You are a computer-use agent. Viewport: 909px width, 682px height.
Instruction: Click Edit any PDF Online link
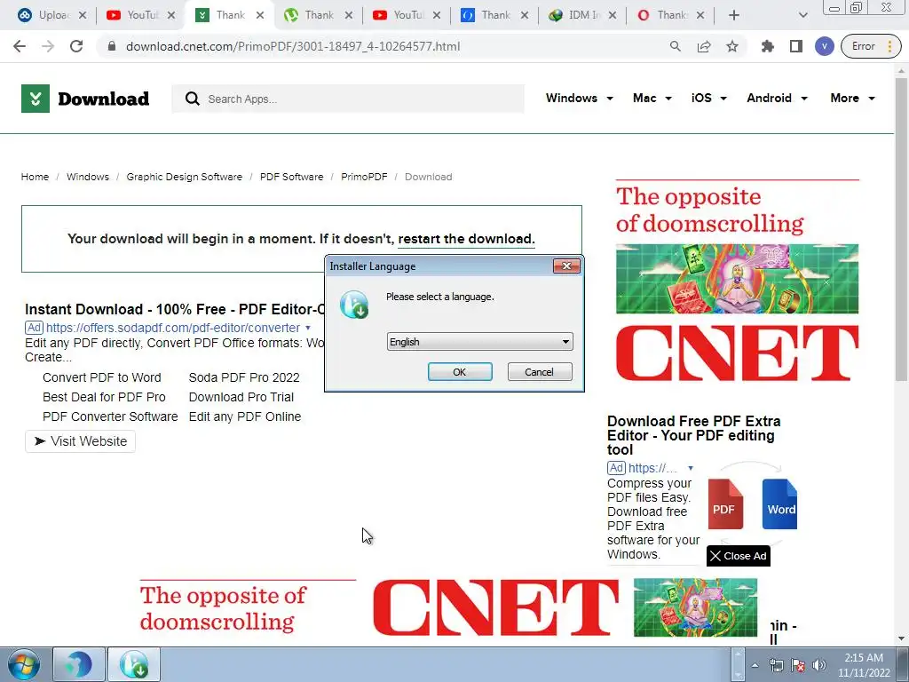pyautogui.click(x=245, y=417)
